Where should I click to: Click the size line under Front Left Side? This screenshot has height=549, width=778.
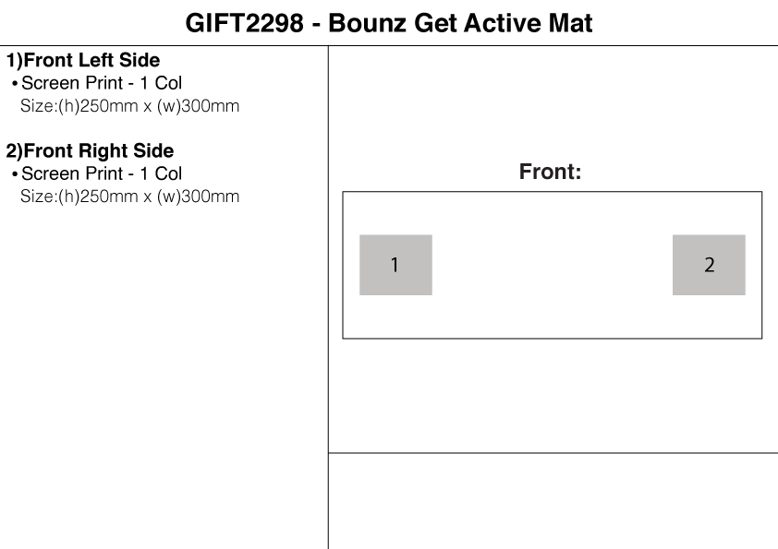(x=129, y=106)
